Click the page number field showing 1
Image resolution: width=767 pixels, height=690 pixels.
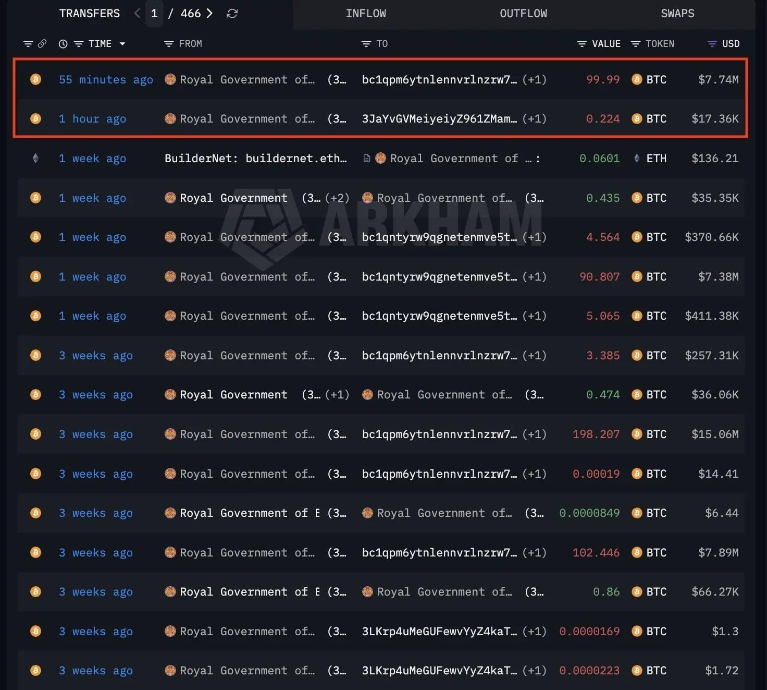154,14
